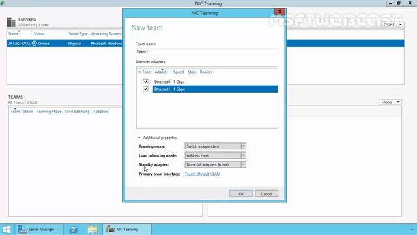Sort servers by Status column
The height and width of the screenshot is (235, 417).
[x=38, y=34]
